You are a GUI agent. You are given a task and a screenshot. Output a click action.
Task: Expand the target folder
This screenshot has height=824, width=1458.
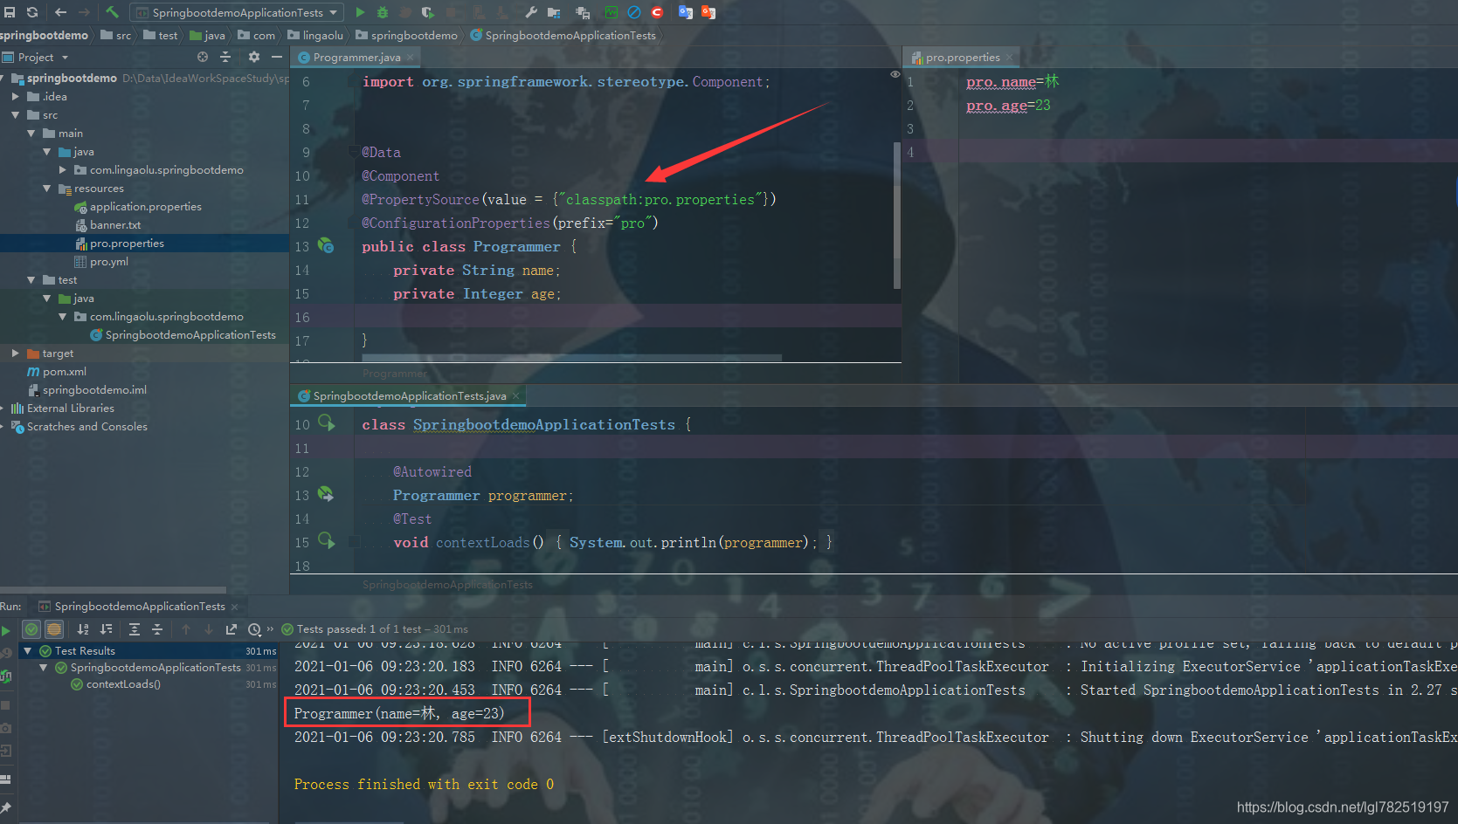(x=16, y=353)
